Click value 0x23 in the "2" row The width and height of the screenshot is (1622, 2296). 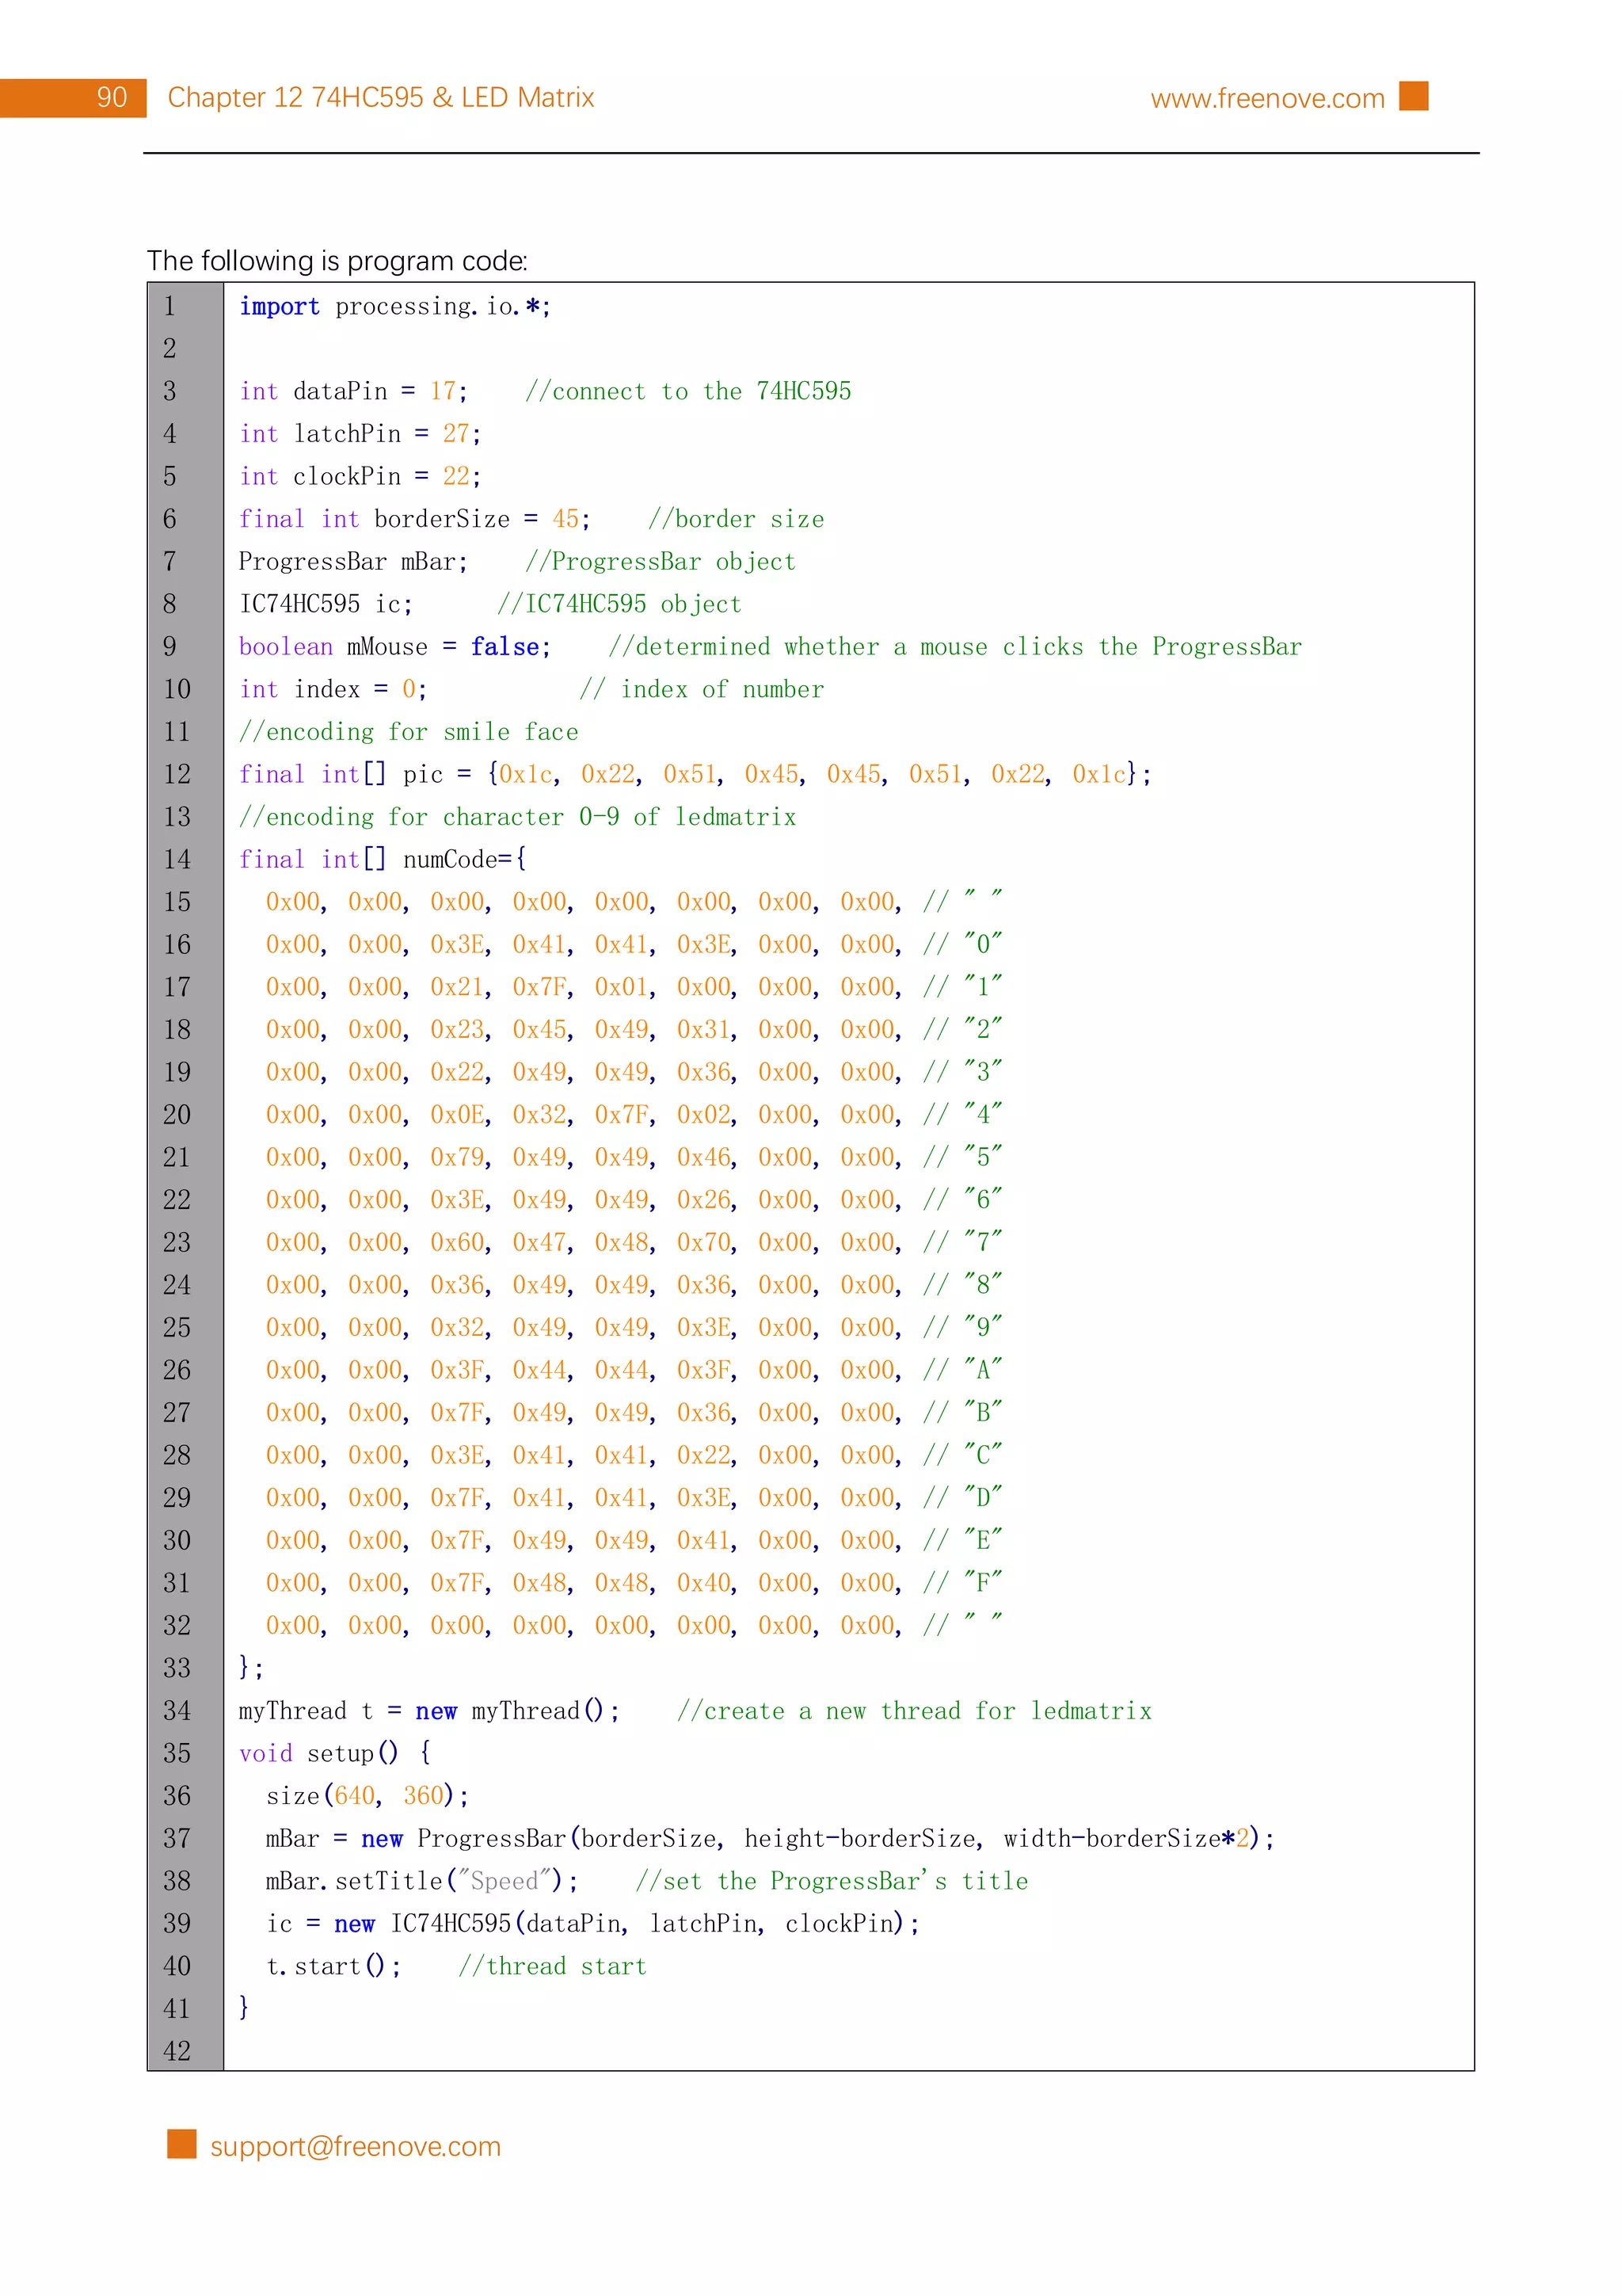pos(459,1029)
